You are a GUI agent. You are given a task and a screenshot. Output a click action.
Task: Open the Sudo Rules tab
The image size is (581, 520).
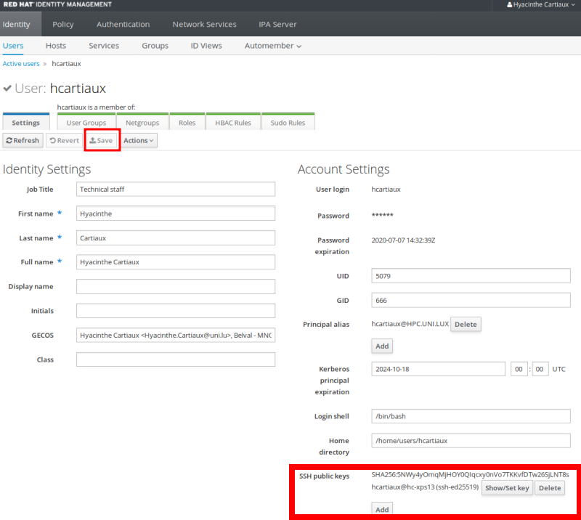click(x=288, y=123)
